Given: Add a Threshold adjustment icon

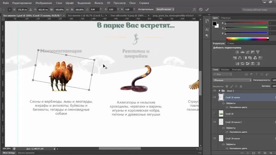Looking at the screenshot, I should click(x=248, y=64).
